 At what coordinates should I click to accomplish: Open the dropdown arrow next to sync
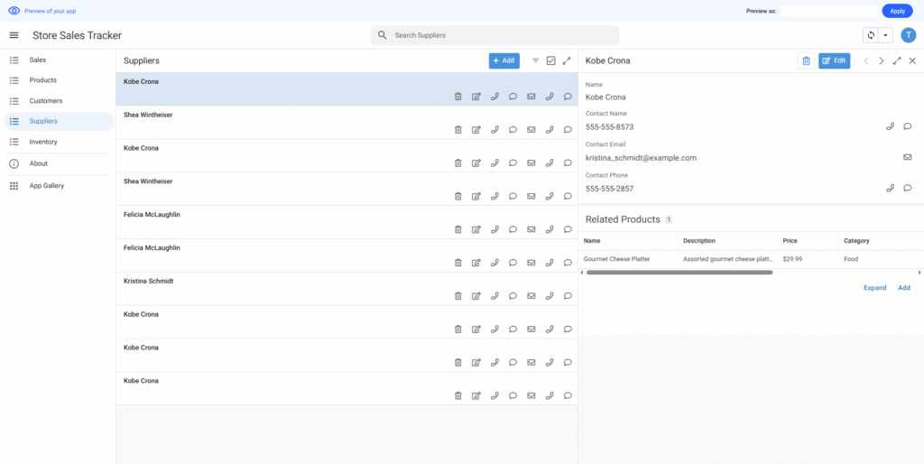point(885,35)
